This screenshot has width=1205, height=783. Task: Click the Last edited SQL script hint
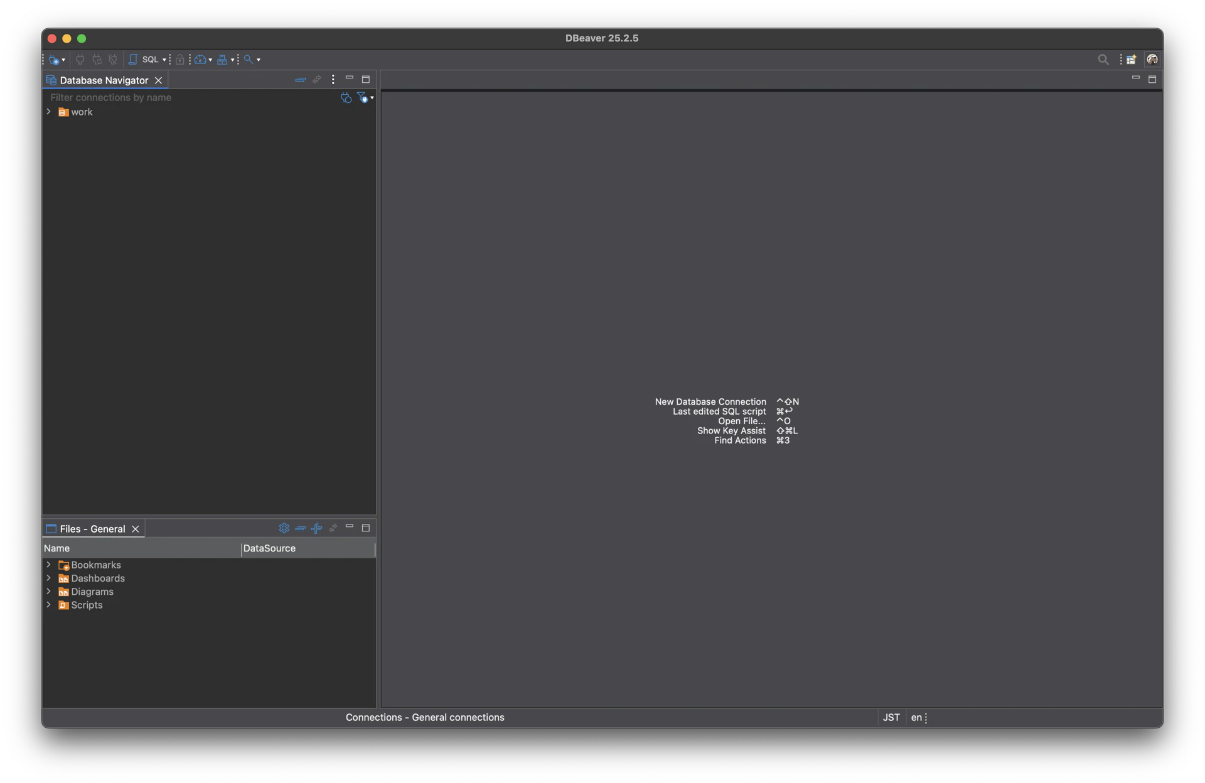[x=719, y=412]
